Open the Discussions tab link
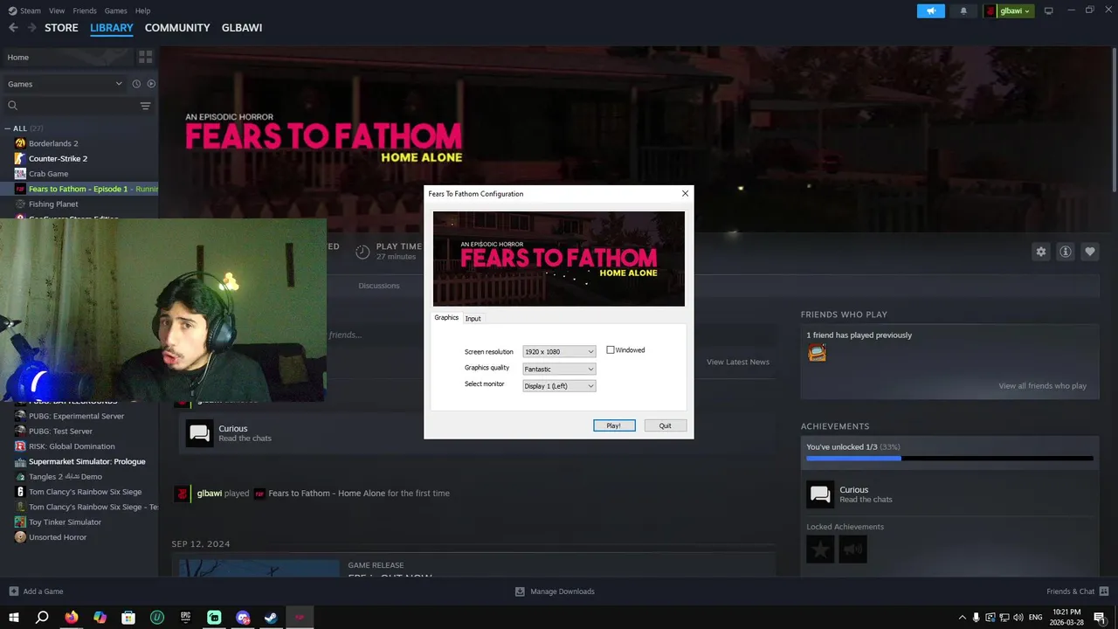 click(379, 286)
